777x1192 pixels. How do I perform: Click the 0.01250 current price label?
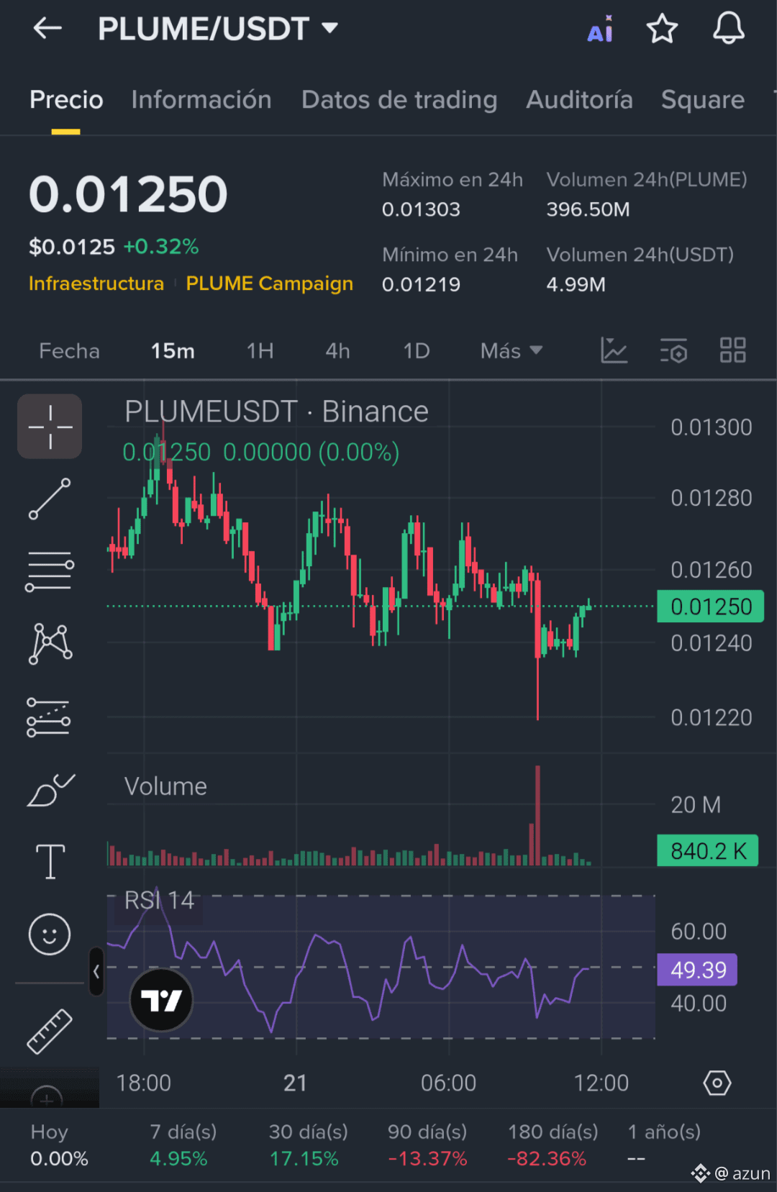pos(711,606)
